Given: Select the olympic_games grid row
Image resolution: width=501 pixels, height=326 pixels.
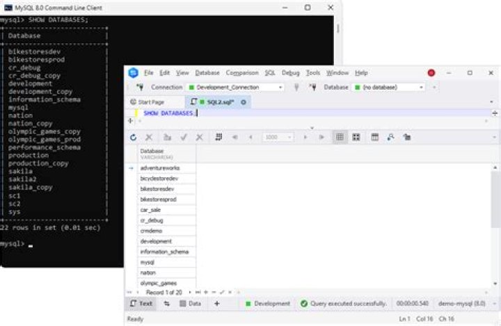Looking at the screenshot, I should [x=167, y=284].
